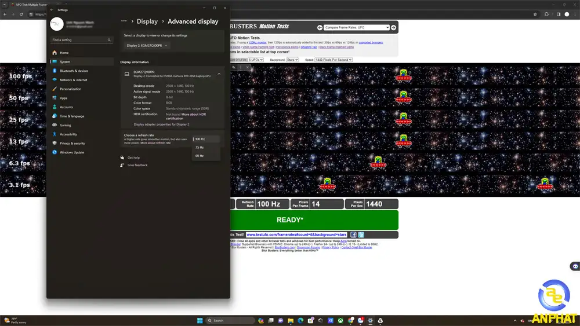Choose the 60 Hz refresh rate option
This screenshot has width=580, height=326.
tap(200, 156)
